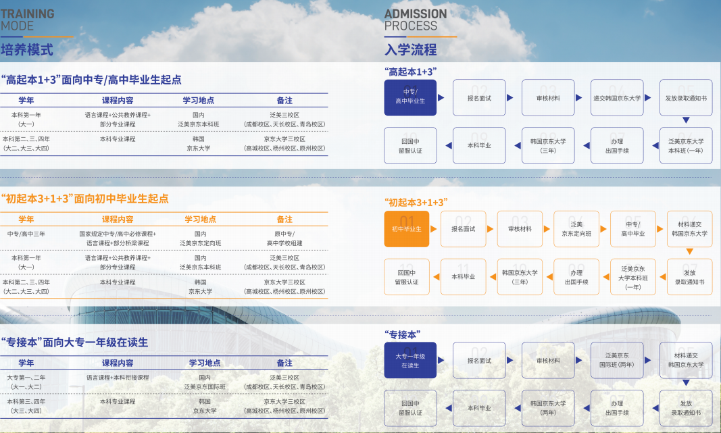Click '发放录取通知书' box in 高起本1+3 flow
The image size is (721, 433).
click(x=686, y=97)
